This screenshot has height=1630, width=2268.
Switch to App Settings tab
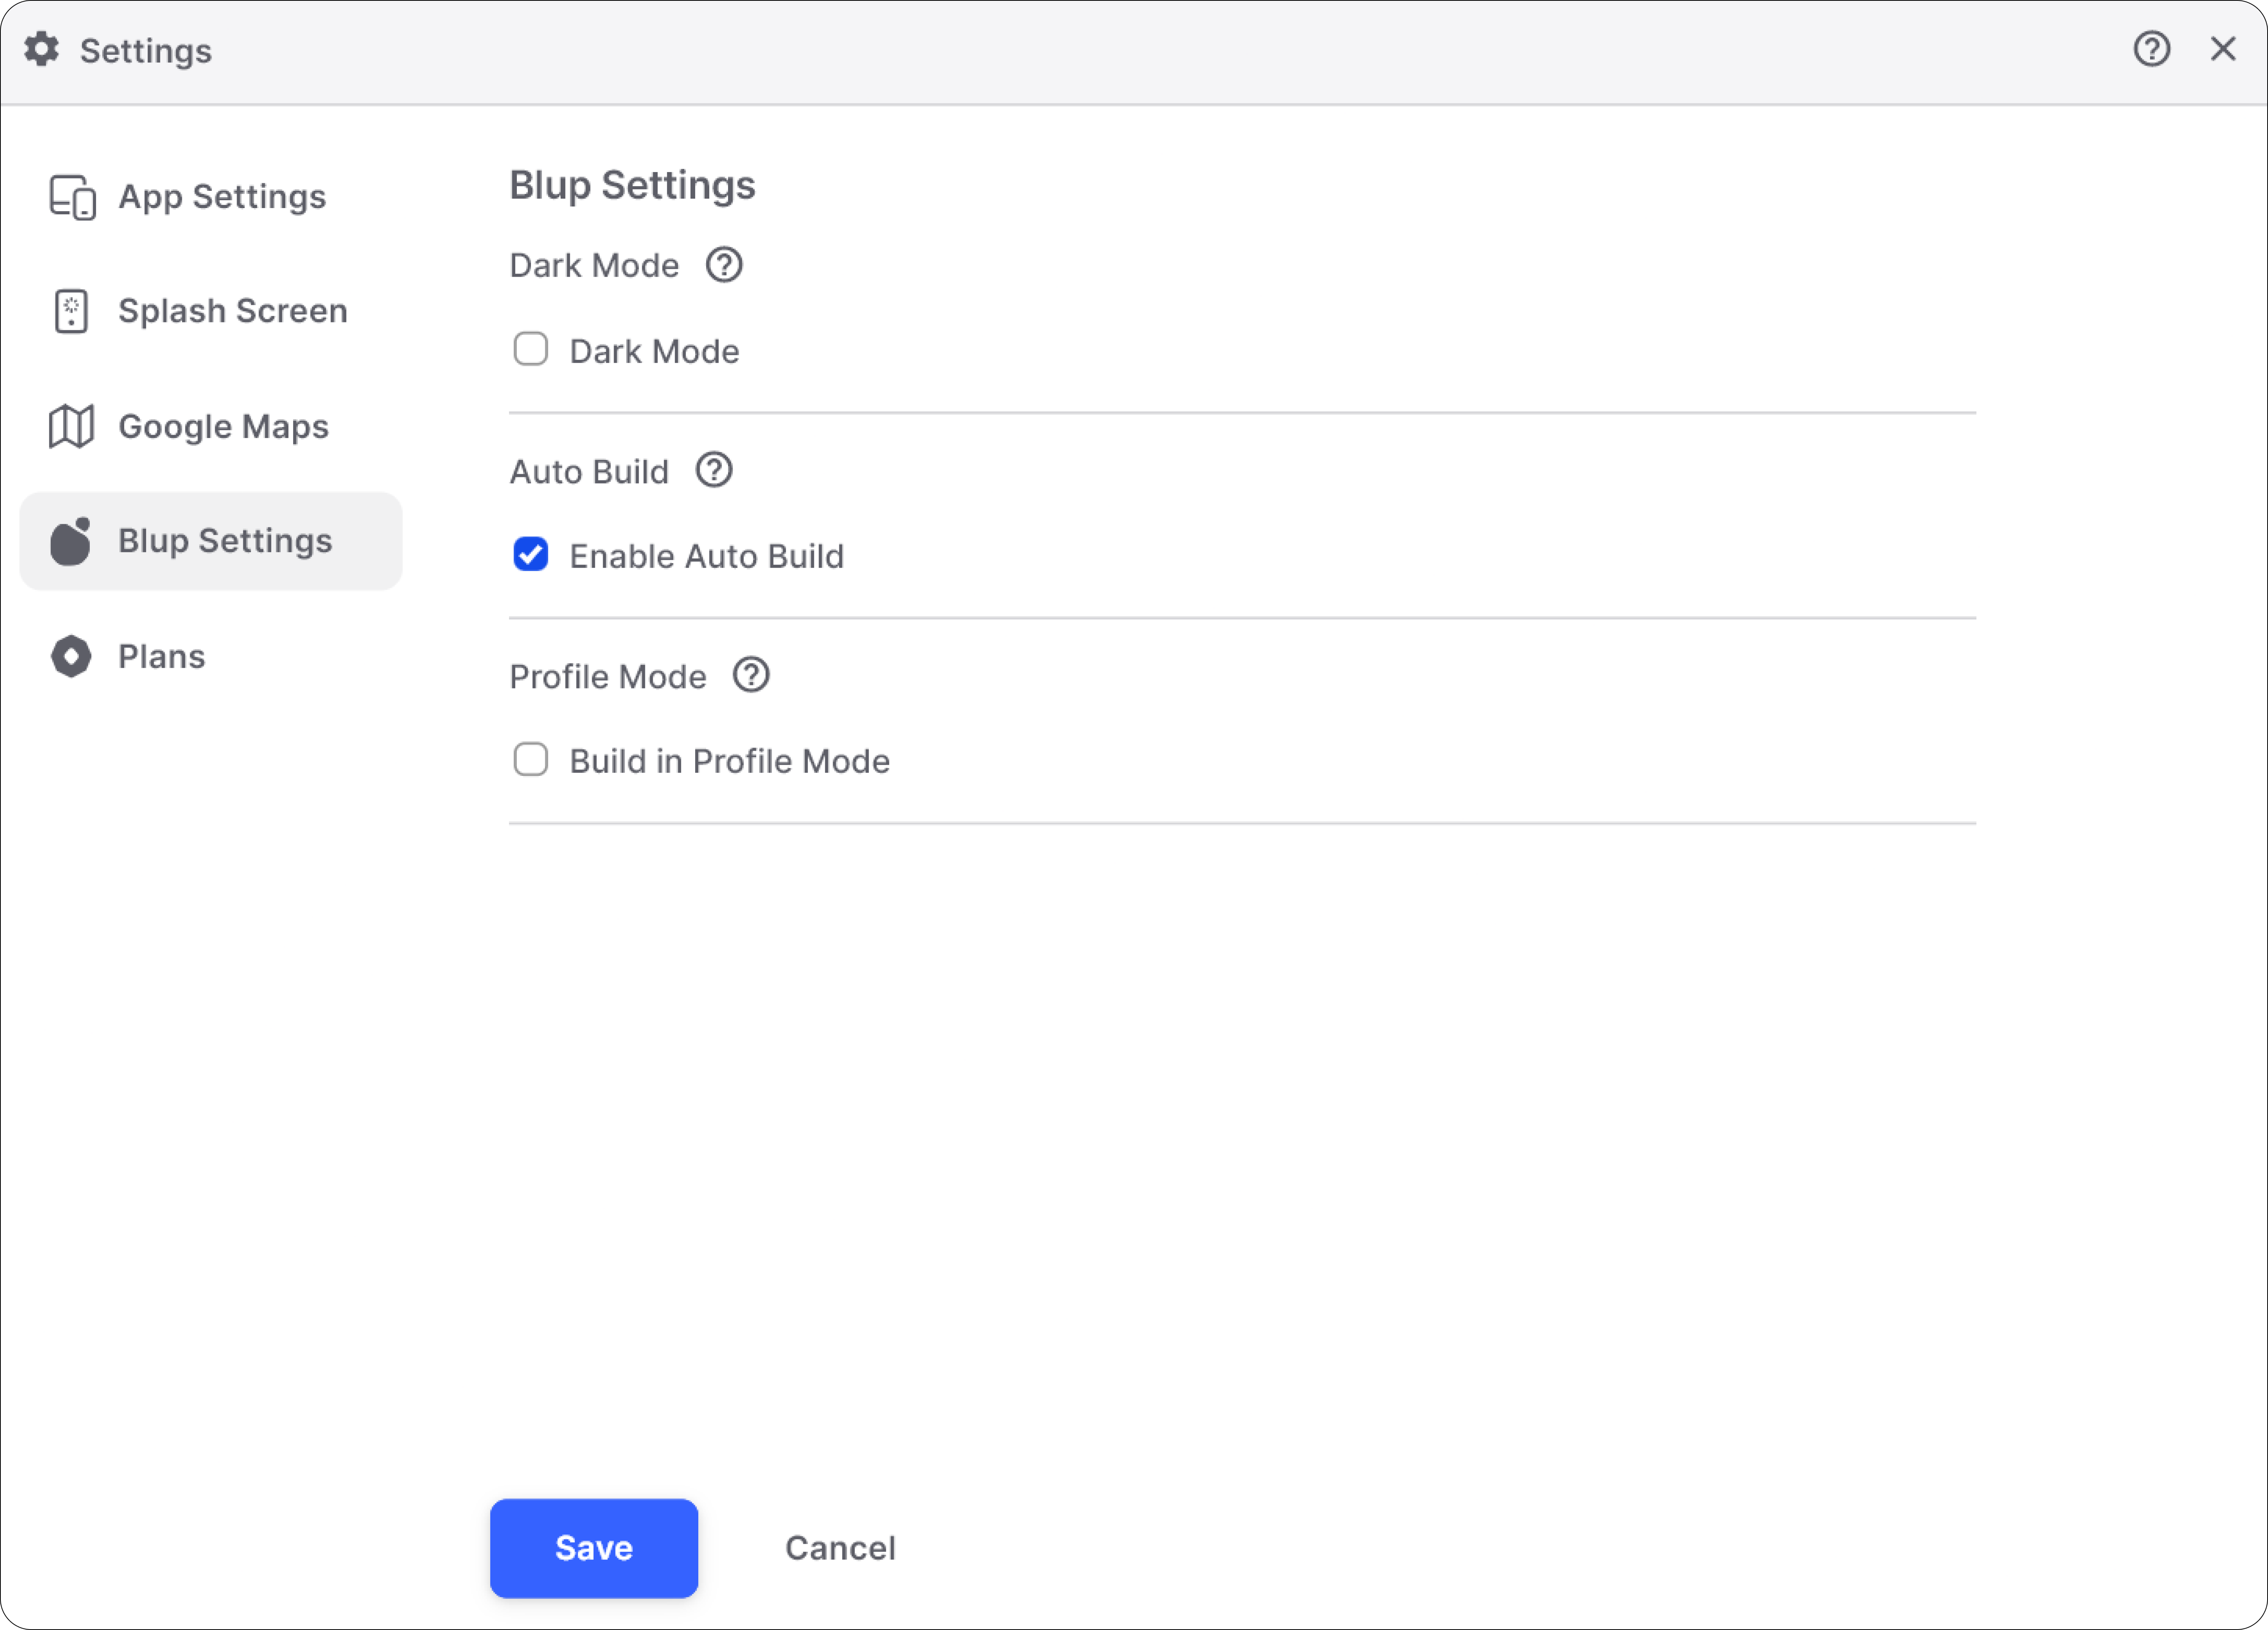coord(222,197)
